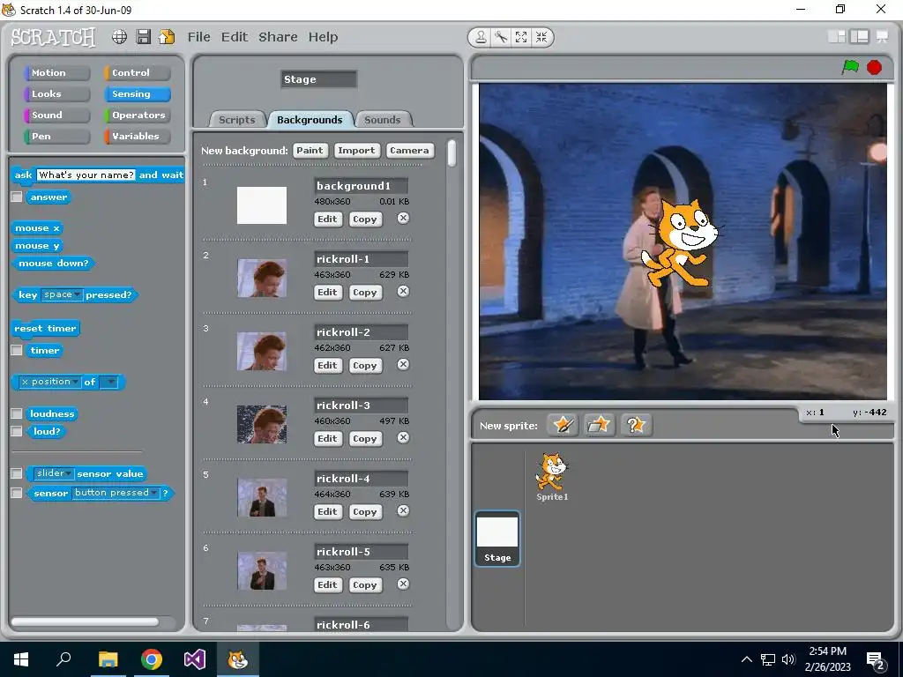The height and width of the screenshot is (677, 903).
Task: Click the save project floppy icon
Action: (x=144, y=37)
